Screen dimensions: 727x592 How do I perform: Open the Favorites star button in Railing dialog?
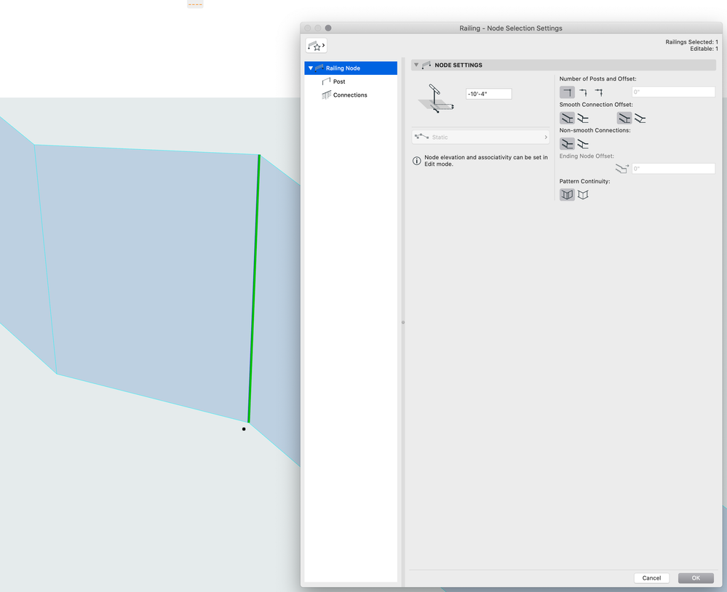click(317, 45)
